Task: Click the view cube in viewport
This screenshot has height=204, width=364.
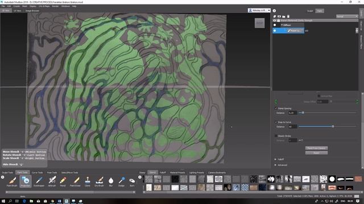Action: click(259, 23)
